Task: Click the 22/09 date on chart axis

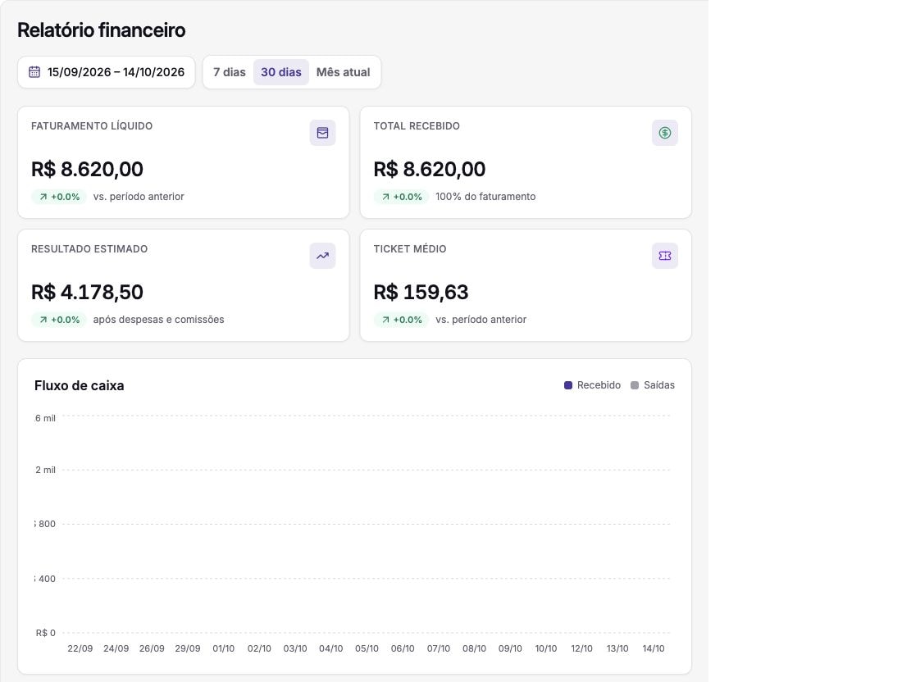Action: pos(80,648)
